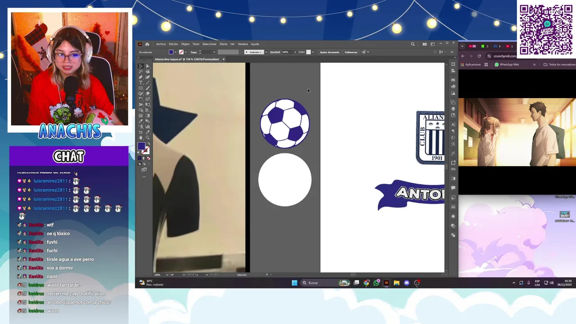Select the Eyedropper tool
This screenshot has width=576, height=324.
click(141, 121)
